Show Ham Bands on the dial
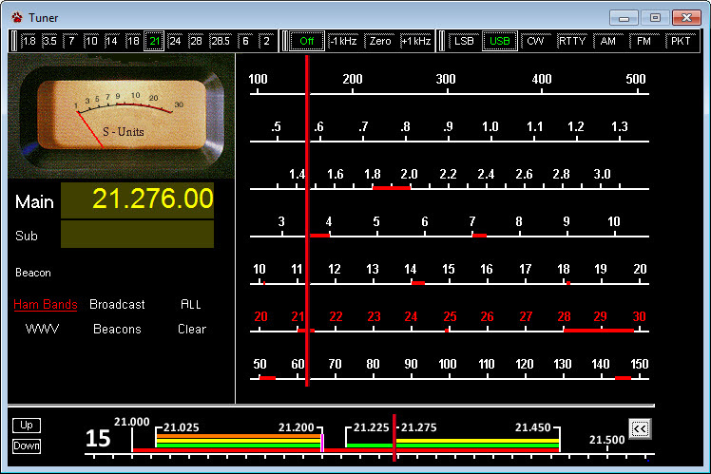 [46, 305]
